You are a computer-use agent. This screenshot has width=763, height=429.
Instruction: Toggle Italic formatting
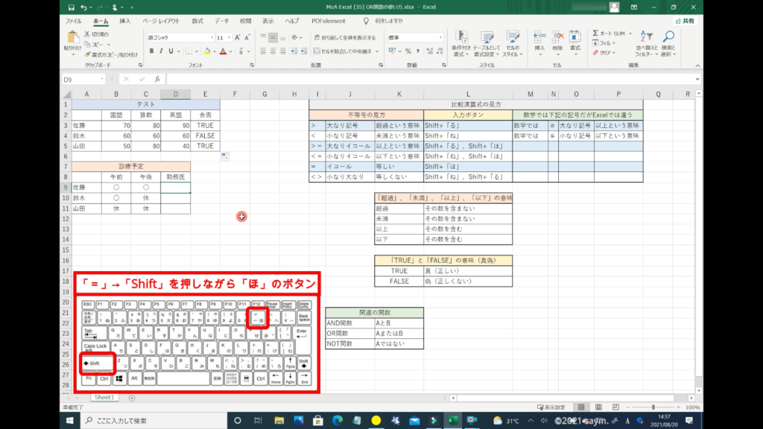click(x=161, y=51)
